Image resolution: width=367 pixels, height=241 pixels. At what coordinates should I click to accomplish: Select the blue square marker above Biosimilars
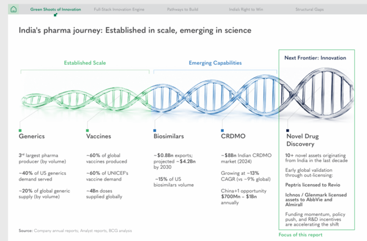[x=155, y=130]
